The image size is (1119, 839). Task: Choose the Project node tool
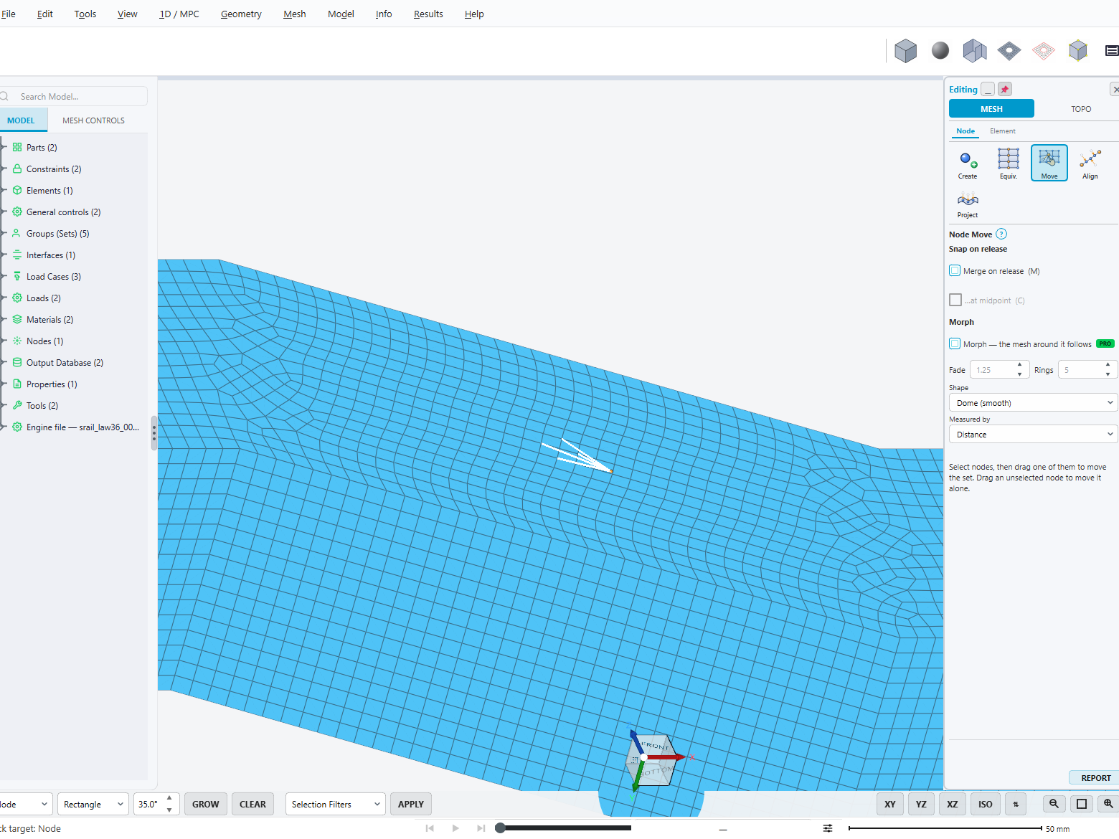point(968,204)
